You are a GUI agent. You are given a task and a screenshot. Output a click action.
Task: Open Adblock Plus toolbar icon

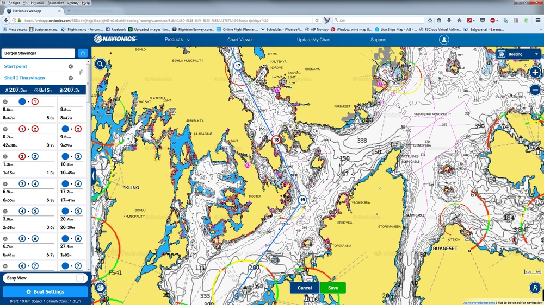(493, 21)
